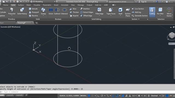Open the annotation scale 1:1 dropdown
This screenshot has width=175, height=98.
coord(134,96)
